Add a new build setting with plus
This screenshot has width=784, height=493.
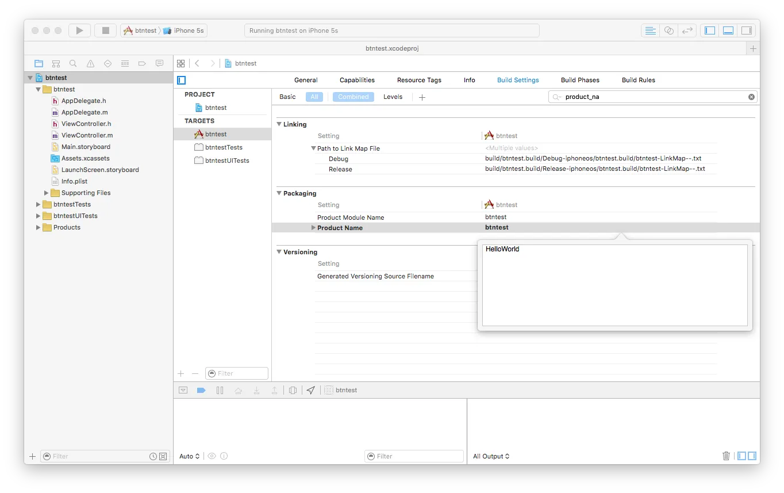[422, 97]
